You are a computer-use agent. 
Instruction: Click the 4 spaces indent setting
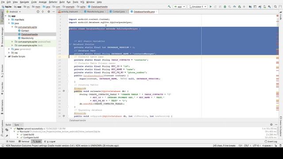click(267, 145)
